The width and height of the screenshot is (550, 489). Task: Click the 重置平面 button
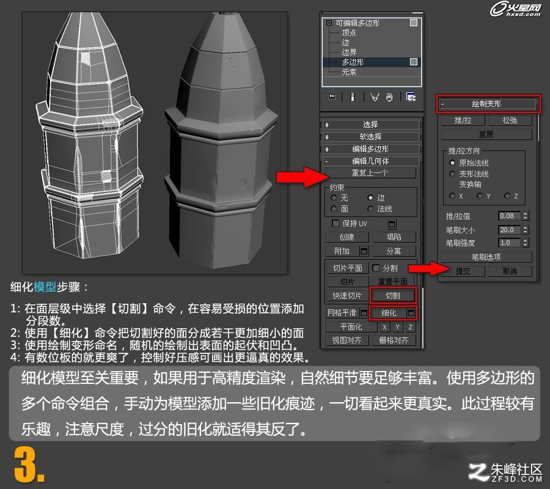coord(393,282)
